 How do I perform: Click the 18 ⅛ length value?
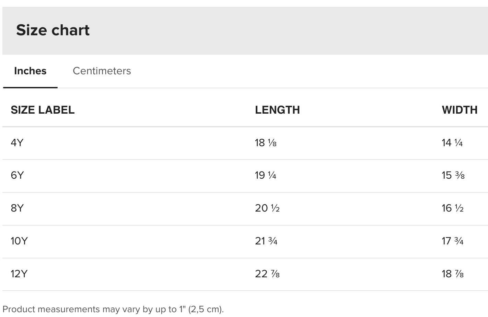(266, 142)
